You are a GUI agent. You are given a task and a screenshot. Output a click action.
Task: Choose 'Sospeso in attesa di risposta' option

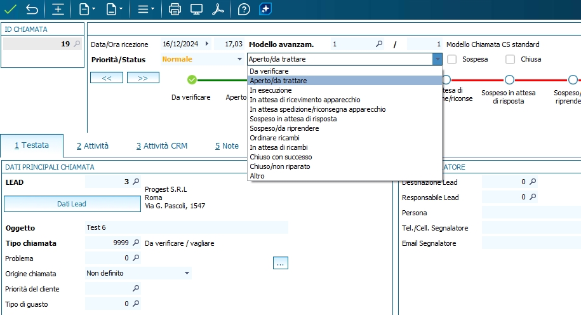pos(345,119)
